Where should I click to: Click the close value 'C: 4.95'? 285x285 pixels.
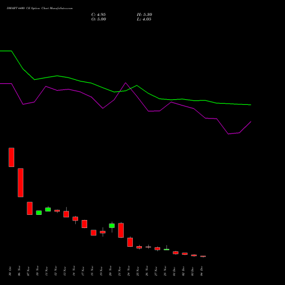pyautogui.click(x=99, y=15)
